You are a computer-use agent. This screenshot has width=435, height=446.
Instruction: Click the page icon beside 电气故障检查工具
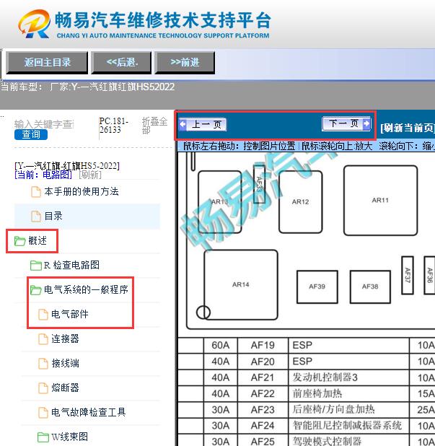click(43, 412)
